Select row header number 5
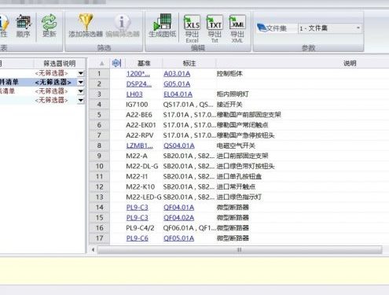 click(99, 115)
